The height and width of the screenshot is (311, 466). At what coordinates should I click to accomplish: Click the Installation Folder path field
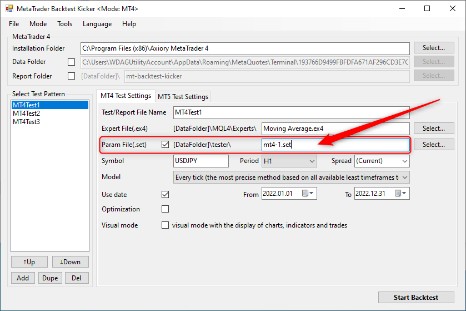pos(245,48)
